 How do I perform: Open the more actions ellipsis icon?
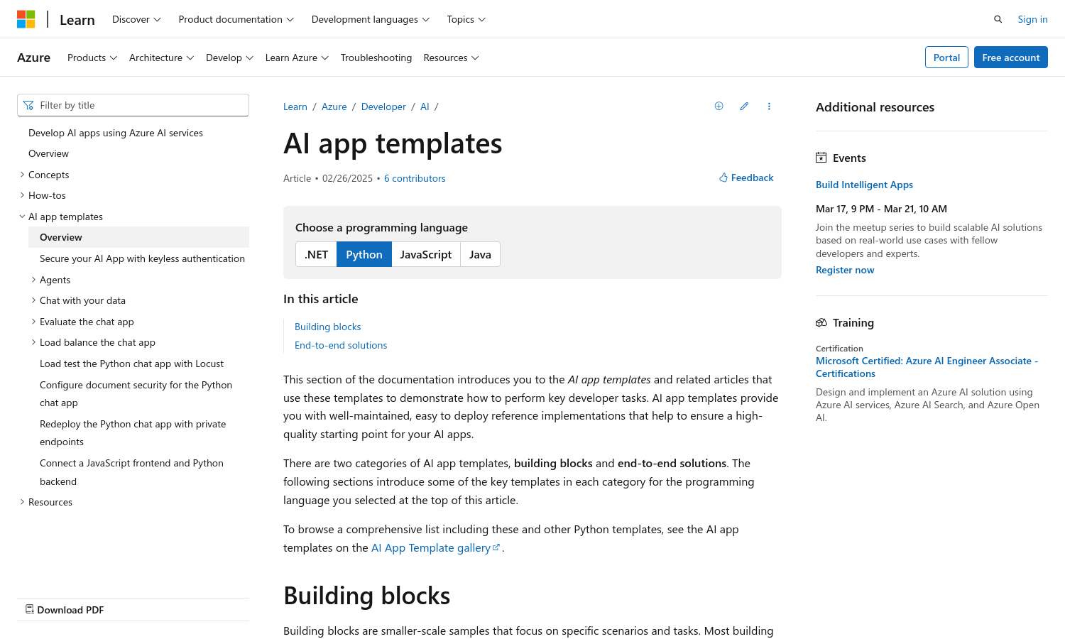coord(769,106)
